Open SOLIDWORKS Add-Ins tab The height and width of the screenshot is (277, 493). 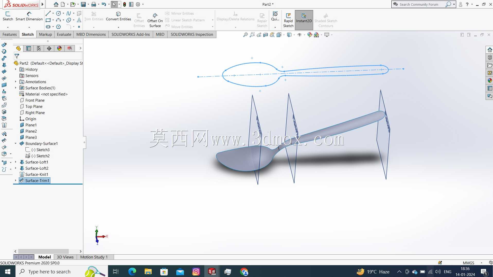131,34
